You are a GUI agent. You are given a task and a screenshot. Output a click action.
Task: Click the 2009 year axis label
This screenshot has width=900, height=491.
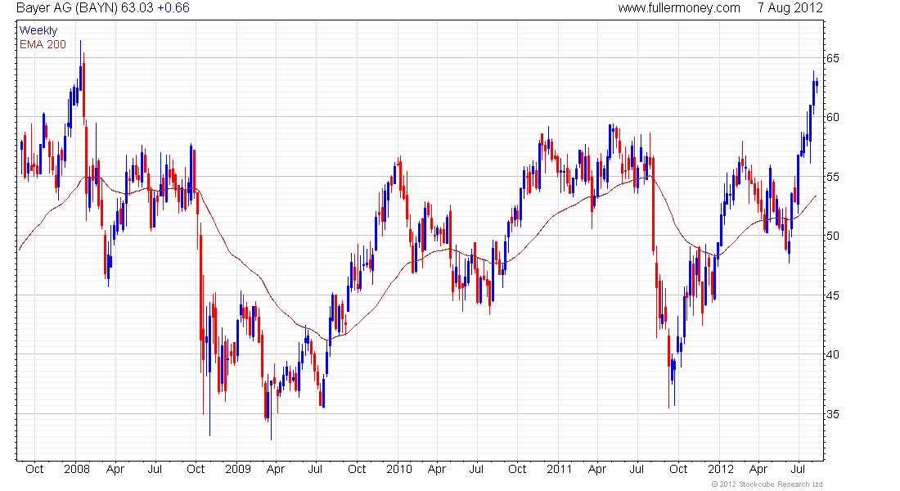(238, 469)
